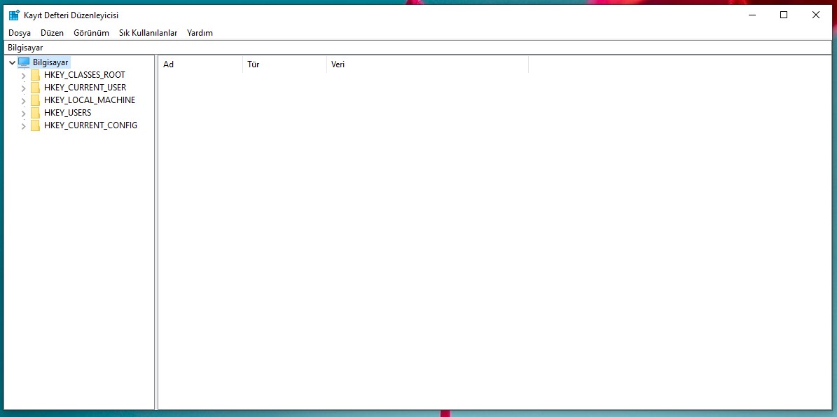Click the HKEY_LOCAL_MACHINE folder icon
Screen dimensions: 837x417
(x=36, y=100)
